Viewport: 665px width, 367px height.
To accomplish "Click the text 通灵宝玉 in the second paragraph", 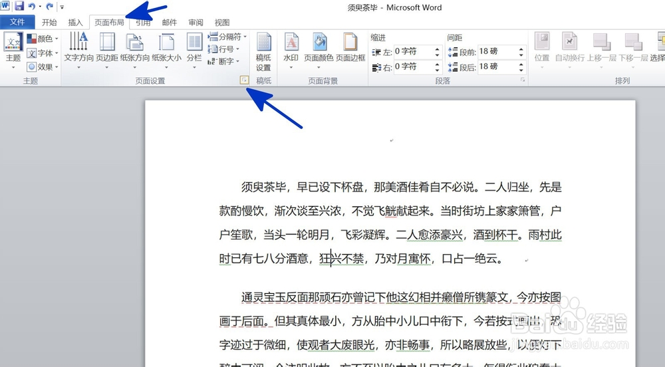I will (x=263, y=297).
